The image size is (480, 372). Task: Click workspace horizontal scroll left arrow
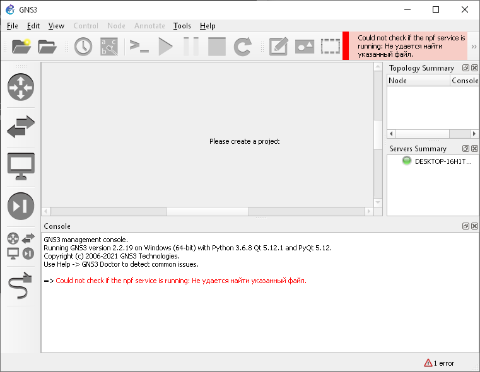point(46,211)
